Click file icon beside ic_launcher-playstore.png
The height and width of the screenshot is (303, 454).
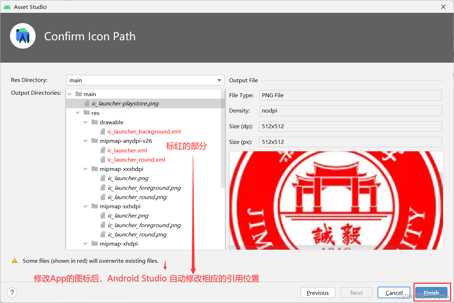coord(86,103)
